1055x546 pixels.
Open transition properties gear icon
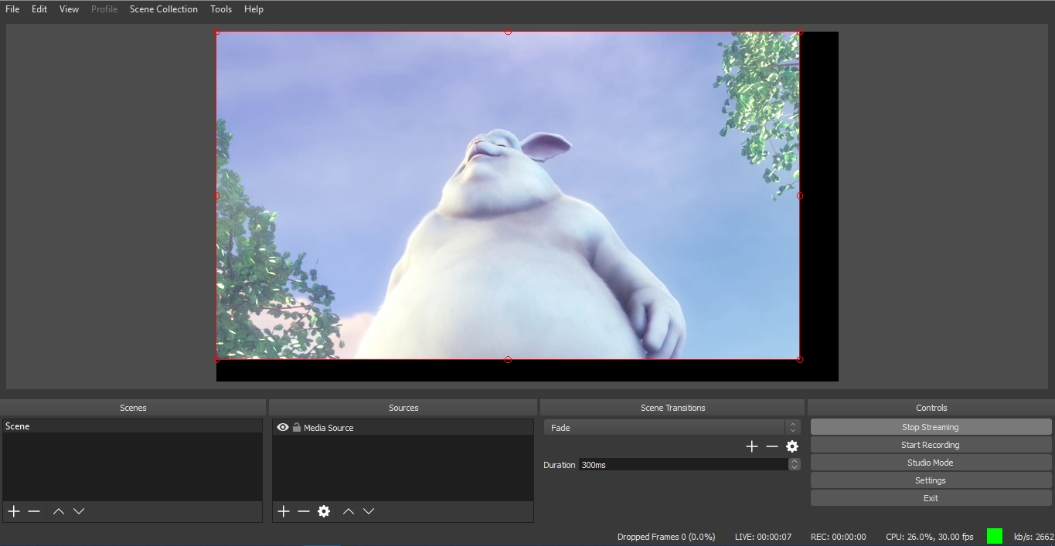click(x=792, y=446)
